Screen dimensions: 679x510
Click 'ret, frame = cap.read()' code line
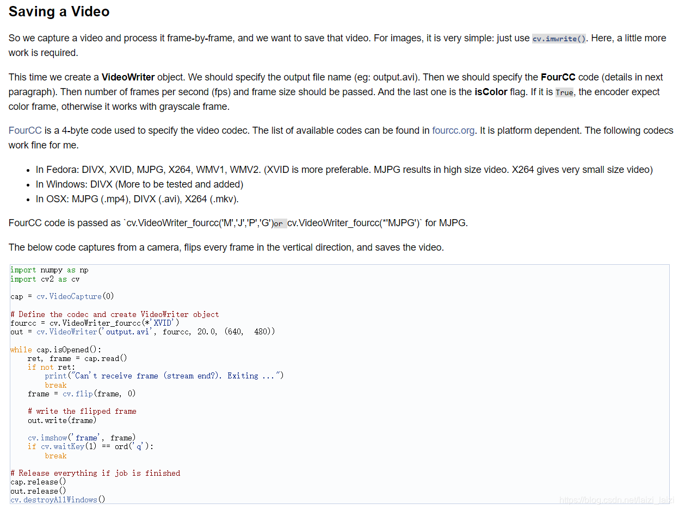pyautogui.click(x=77, y=358)
